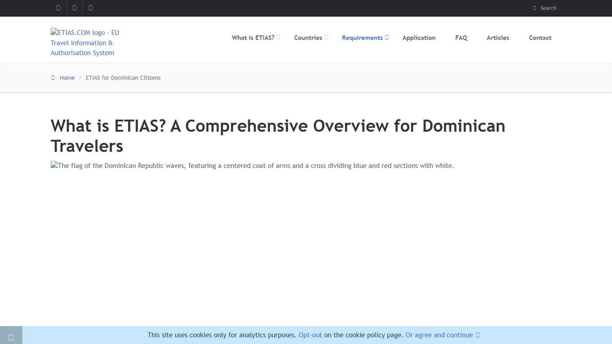Click the third icon in the dark top bar

pos(91,8)
